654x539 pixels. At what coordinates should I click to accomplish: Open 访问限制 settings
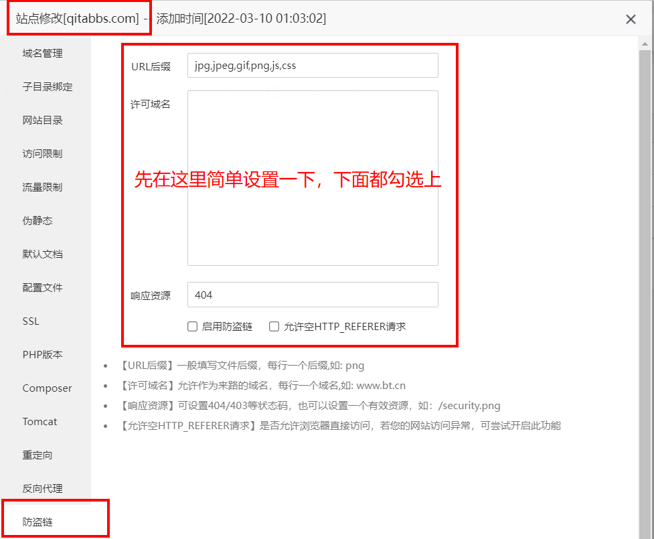[x=42, y=154]
